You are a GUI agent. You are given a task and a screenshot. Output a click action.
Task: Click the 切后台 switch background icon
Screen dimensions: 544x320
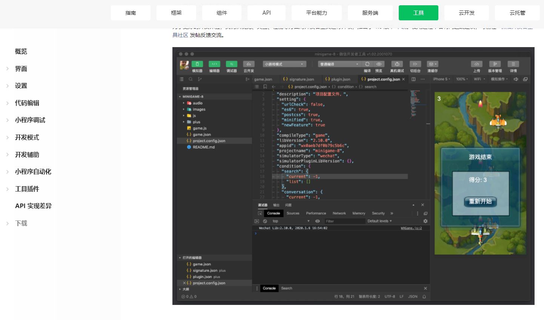tap(415, 64)
